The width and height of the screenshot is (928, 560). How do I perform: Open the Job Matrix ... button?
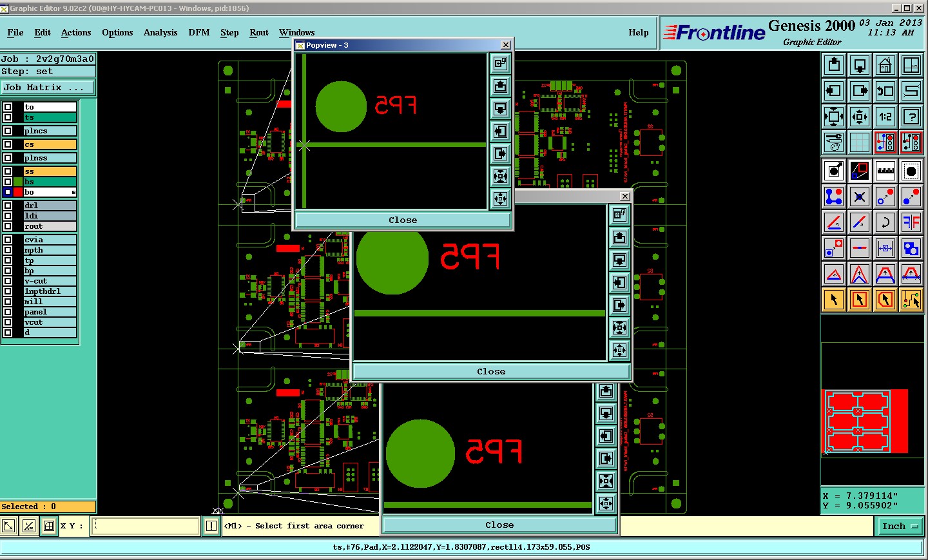click(48, 87)
